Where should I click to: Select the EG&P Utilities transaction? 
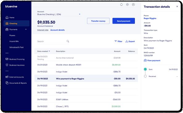click(x=86, y=99)
